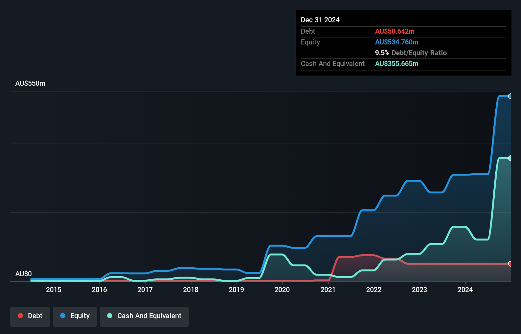The image size is (521, 334).
Task: Toggle the Equity series legend button
Action: [x=75, y=317]
